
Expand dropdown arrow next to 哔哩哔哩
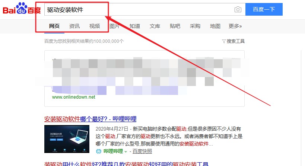coord(126,152)
